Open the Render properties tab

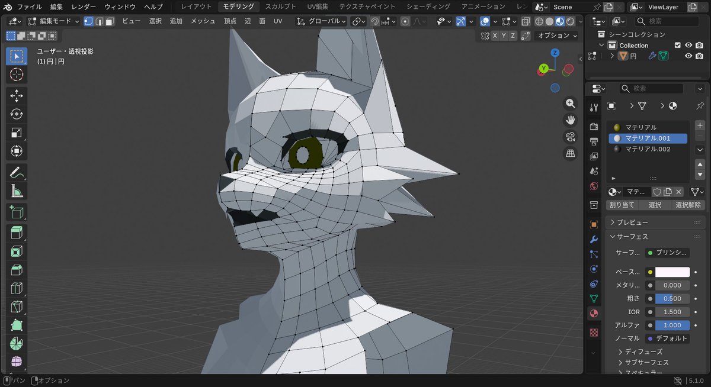point(594,126)
